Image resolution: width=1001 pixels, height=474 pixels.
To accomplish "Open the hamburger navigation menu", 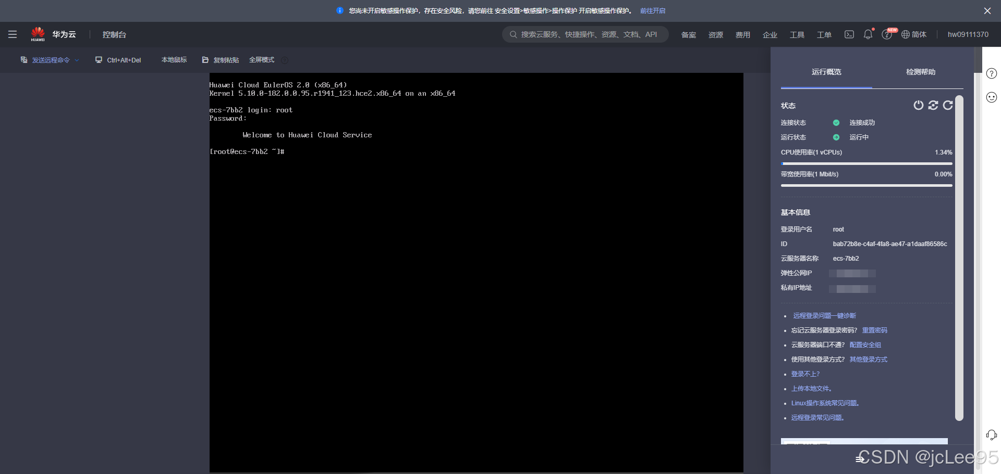I will click(x=13, y=34).
